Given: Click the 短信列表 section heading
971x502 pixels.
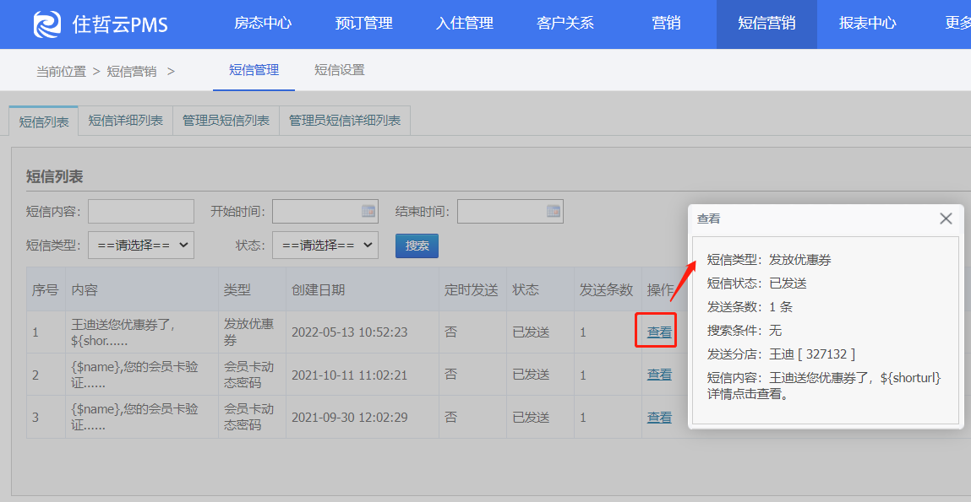Looking at the screenshot, I should pos(54,177).
